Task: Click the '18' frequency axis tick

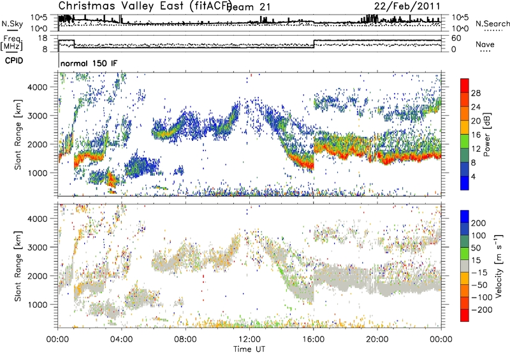Action: pos(43,38)
